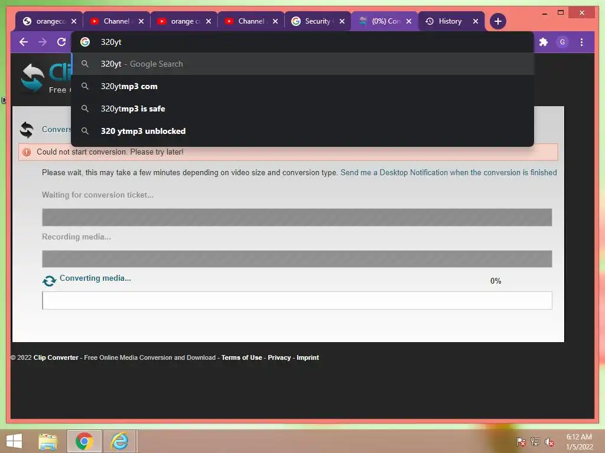Close the orange c YouTube tab
The height and width of the screenshot is (453, 605).
tap(209, 21)
